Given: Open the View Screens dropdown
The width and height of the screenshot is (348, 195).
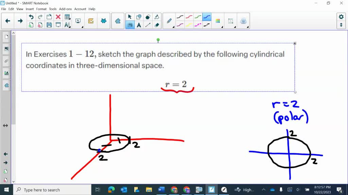Looking at the screenshot, I should coord(78,21).
